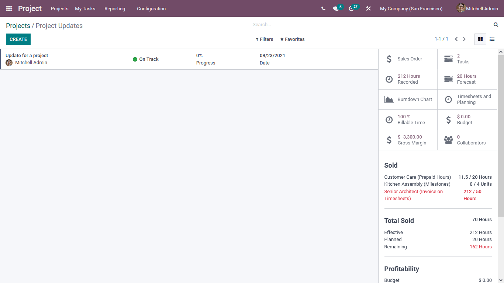
Task: Open the Reporting menu
Action: 115,8
